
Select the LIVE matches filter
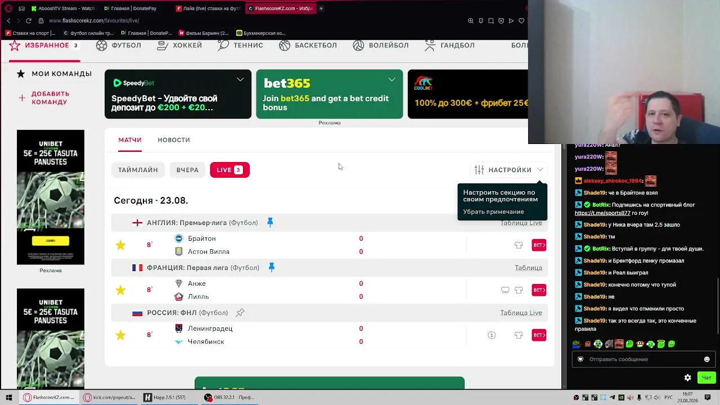229,170
